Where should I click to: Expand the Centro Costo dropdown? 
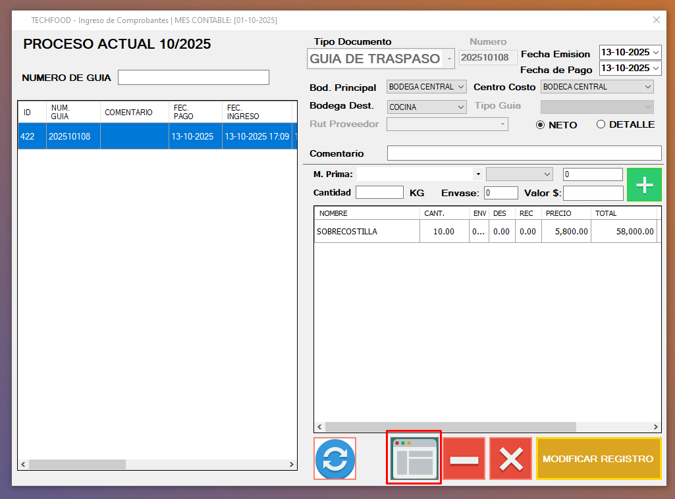coord(648,87)
